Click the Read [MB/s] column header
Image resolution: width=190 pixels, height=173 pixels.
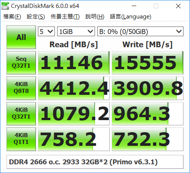[x=74, y=45]
